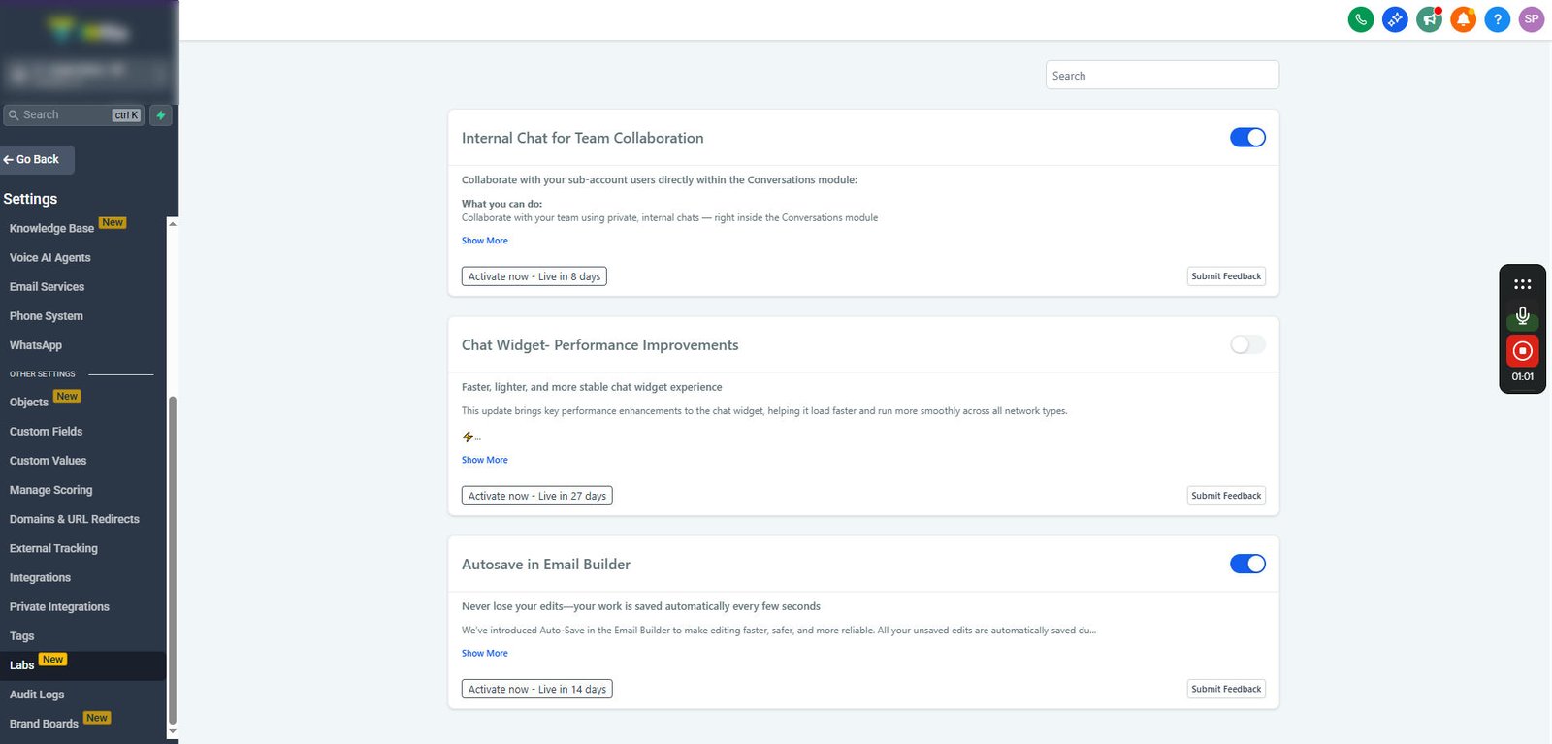Enable Chat Widget Performance Improvements toggle
This screenshot has width=1552, height=744.
(1247, 344)
